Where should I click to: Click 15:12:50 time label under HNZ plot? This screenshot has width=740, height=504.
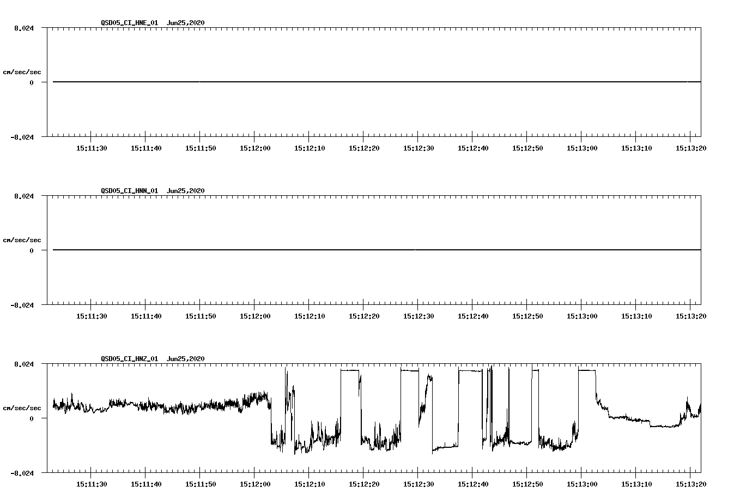527,484
